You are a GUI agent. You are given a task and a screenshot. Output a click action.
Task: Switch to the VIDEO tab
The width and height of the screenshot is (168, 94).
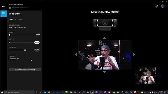click(20, 20)
